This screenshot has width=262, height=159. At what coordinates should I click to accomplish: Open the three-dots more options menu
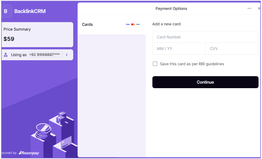coord(249,9)
